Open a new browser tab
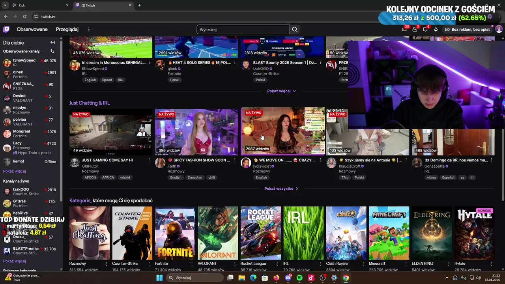Screen dimensions: 505x284 (139, 6)
